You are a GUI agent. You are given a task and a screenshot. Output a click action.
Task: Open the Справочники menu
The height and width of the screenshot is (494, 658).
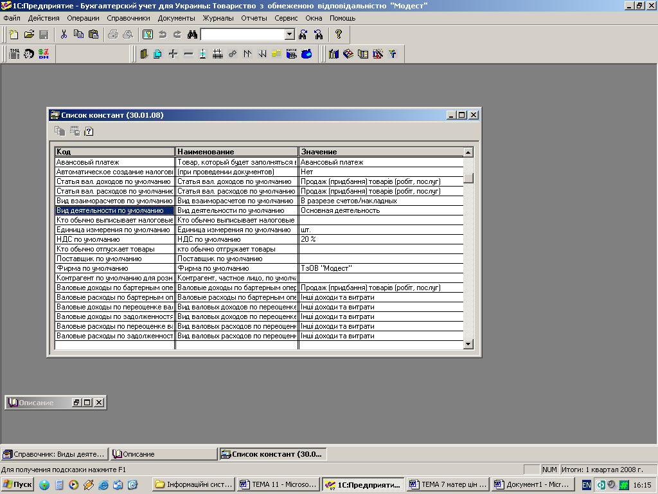[129, 18]
